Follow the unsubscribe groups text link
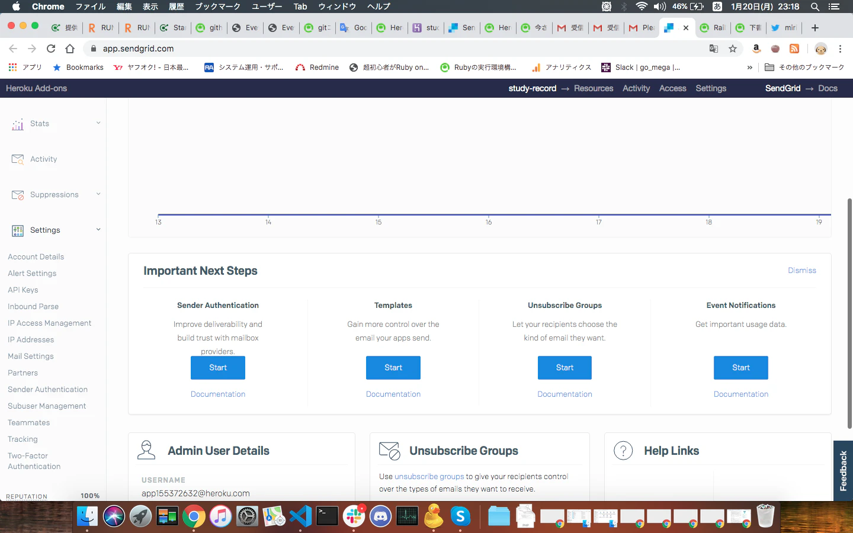 429,476
